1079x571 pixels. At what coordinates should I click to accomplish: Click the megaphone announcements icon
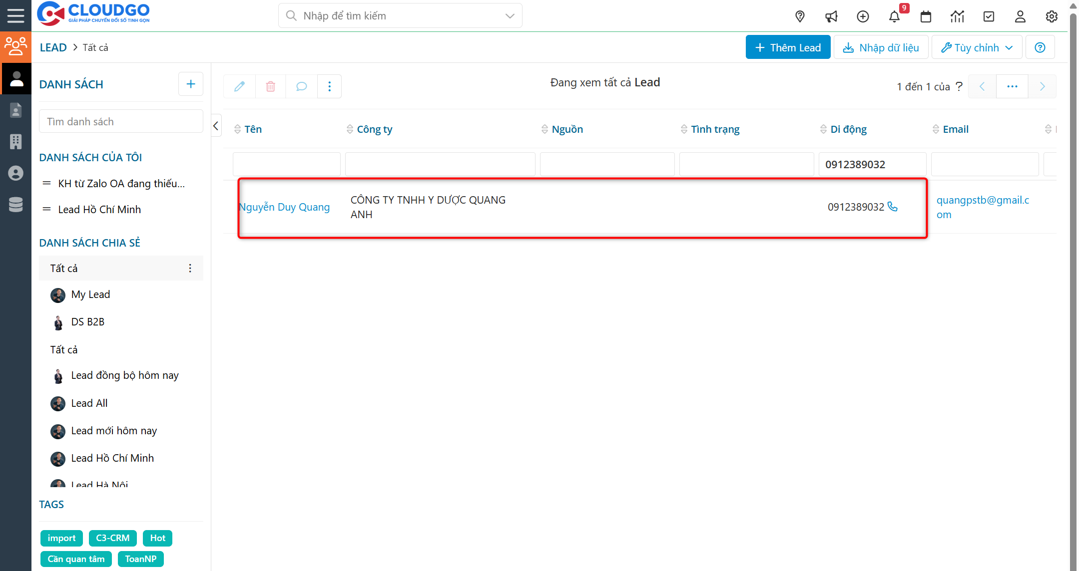coord(831,16)
